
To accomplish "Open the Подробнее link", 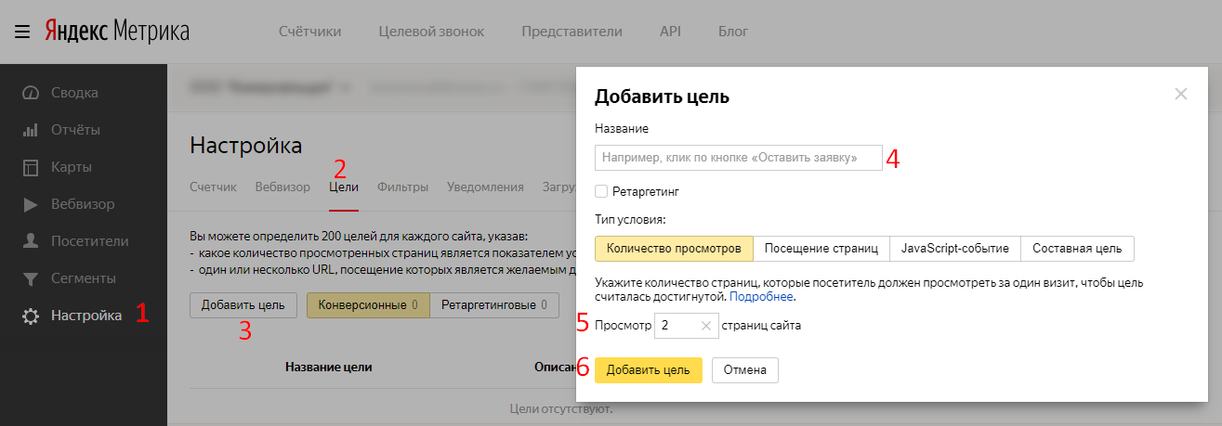I will coord(761,297).
